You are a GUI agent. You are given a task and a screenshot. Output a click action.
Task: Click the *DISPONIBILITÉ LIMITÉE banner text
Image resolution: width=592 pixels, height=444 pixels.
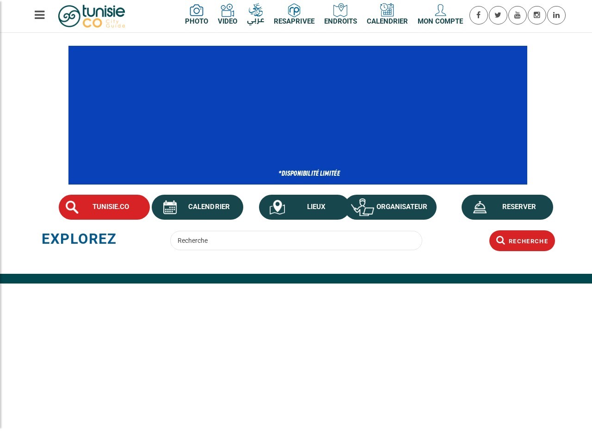point(309,173)
